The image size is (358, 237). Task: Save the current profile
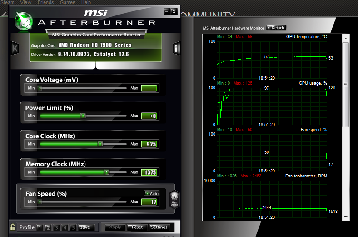(85, 227)
